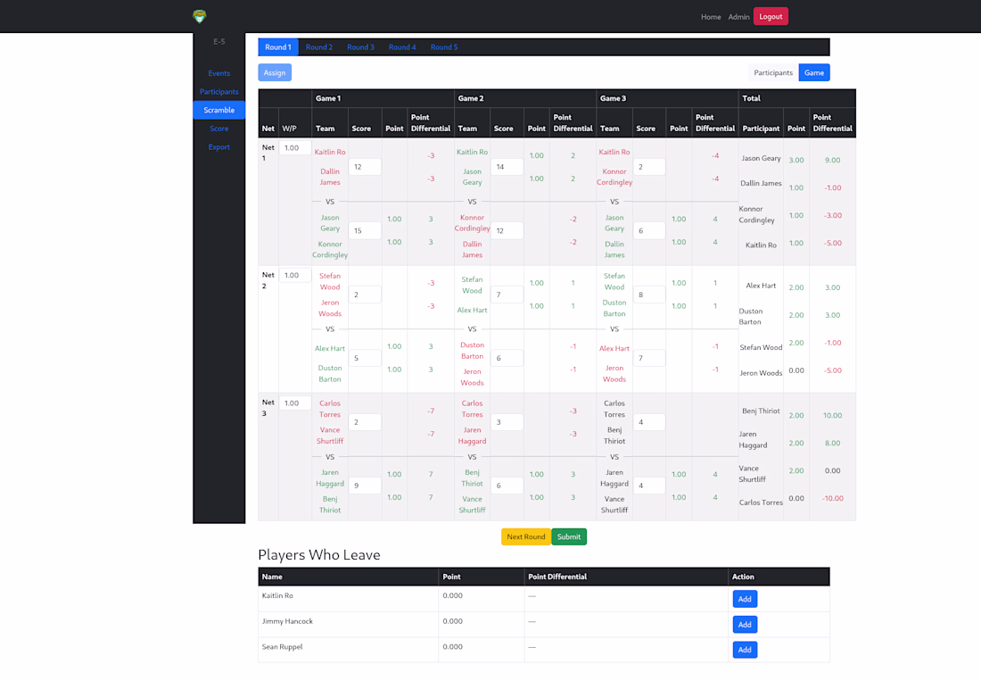The height and width of the screenshot is (681, 981).
Task: Click the -10.00 point differential value
Action: click(x=832, y=499)
